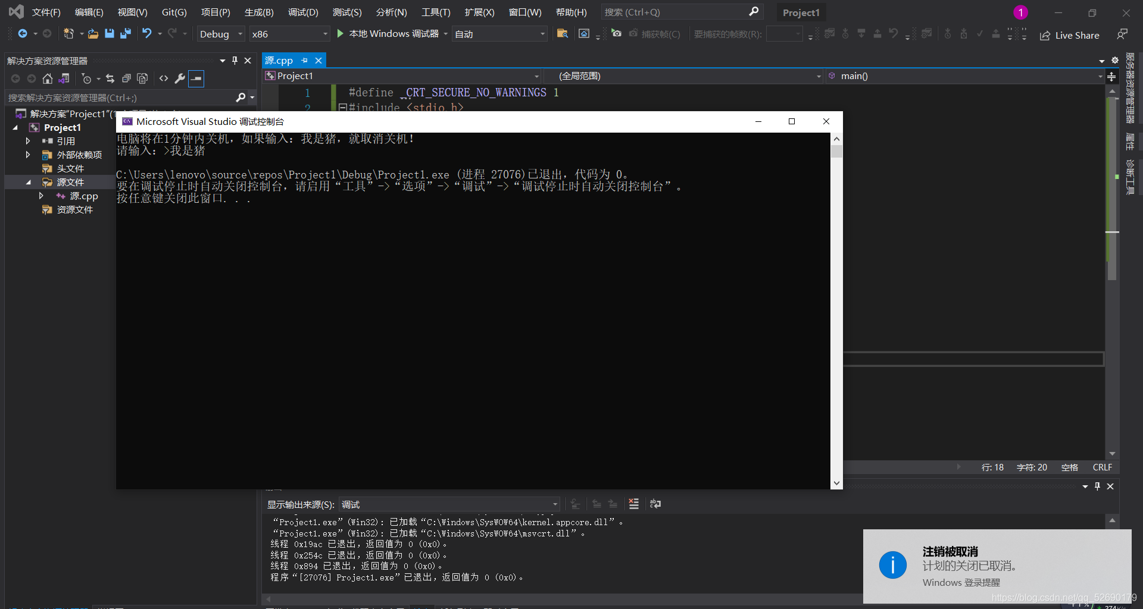The image size is (1143, 609).
Task: Open the 扩展(X) menu
Action: coord(480,12)
